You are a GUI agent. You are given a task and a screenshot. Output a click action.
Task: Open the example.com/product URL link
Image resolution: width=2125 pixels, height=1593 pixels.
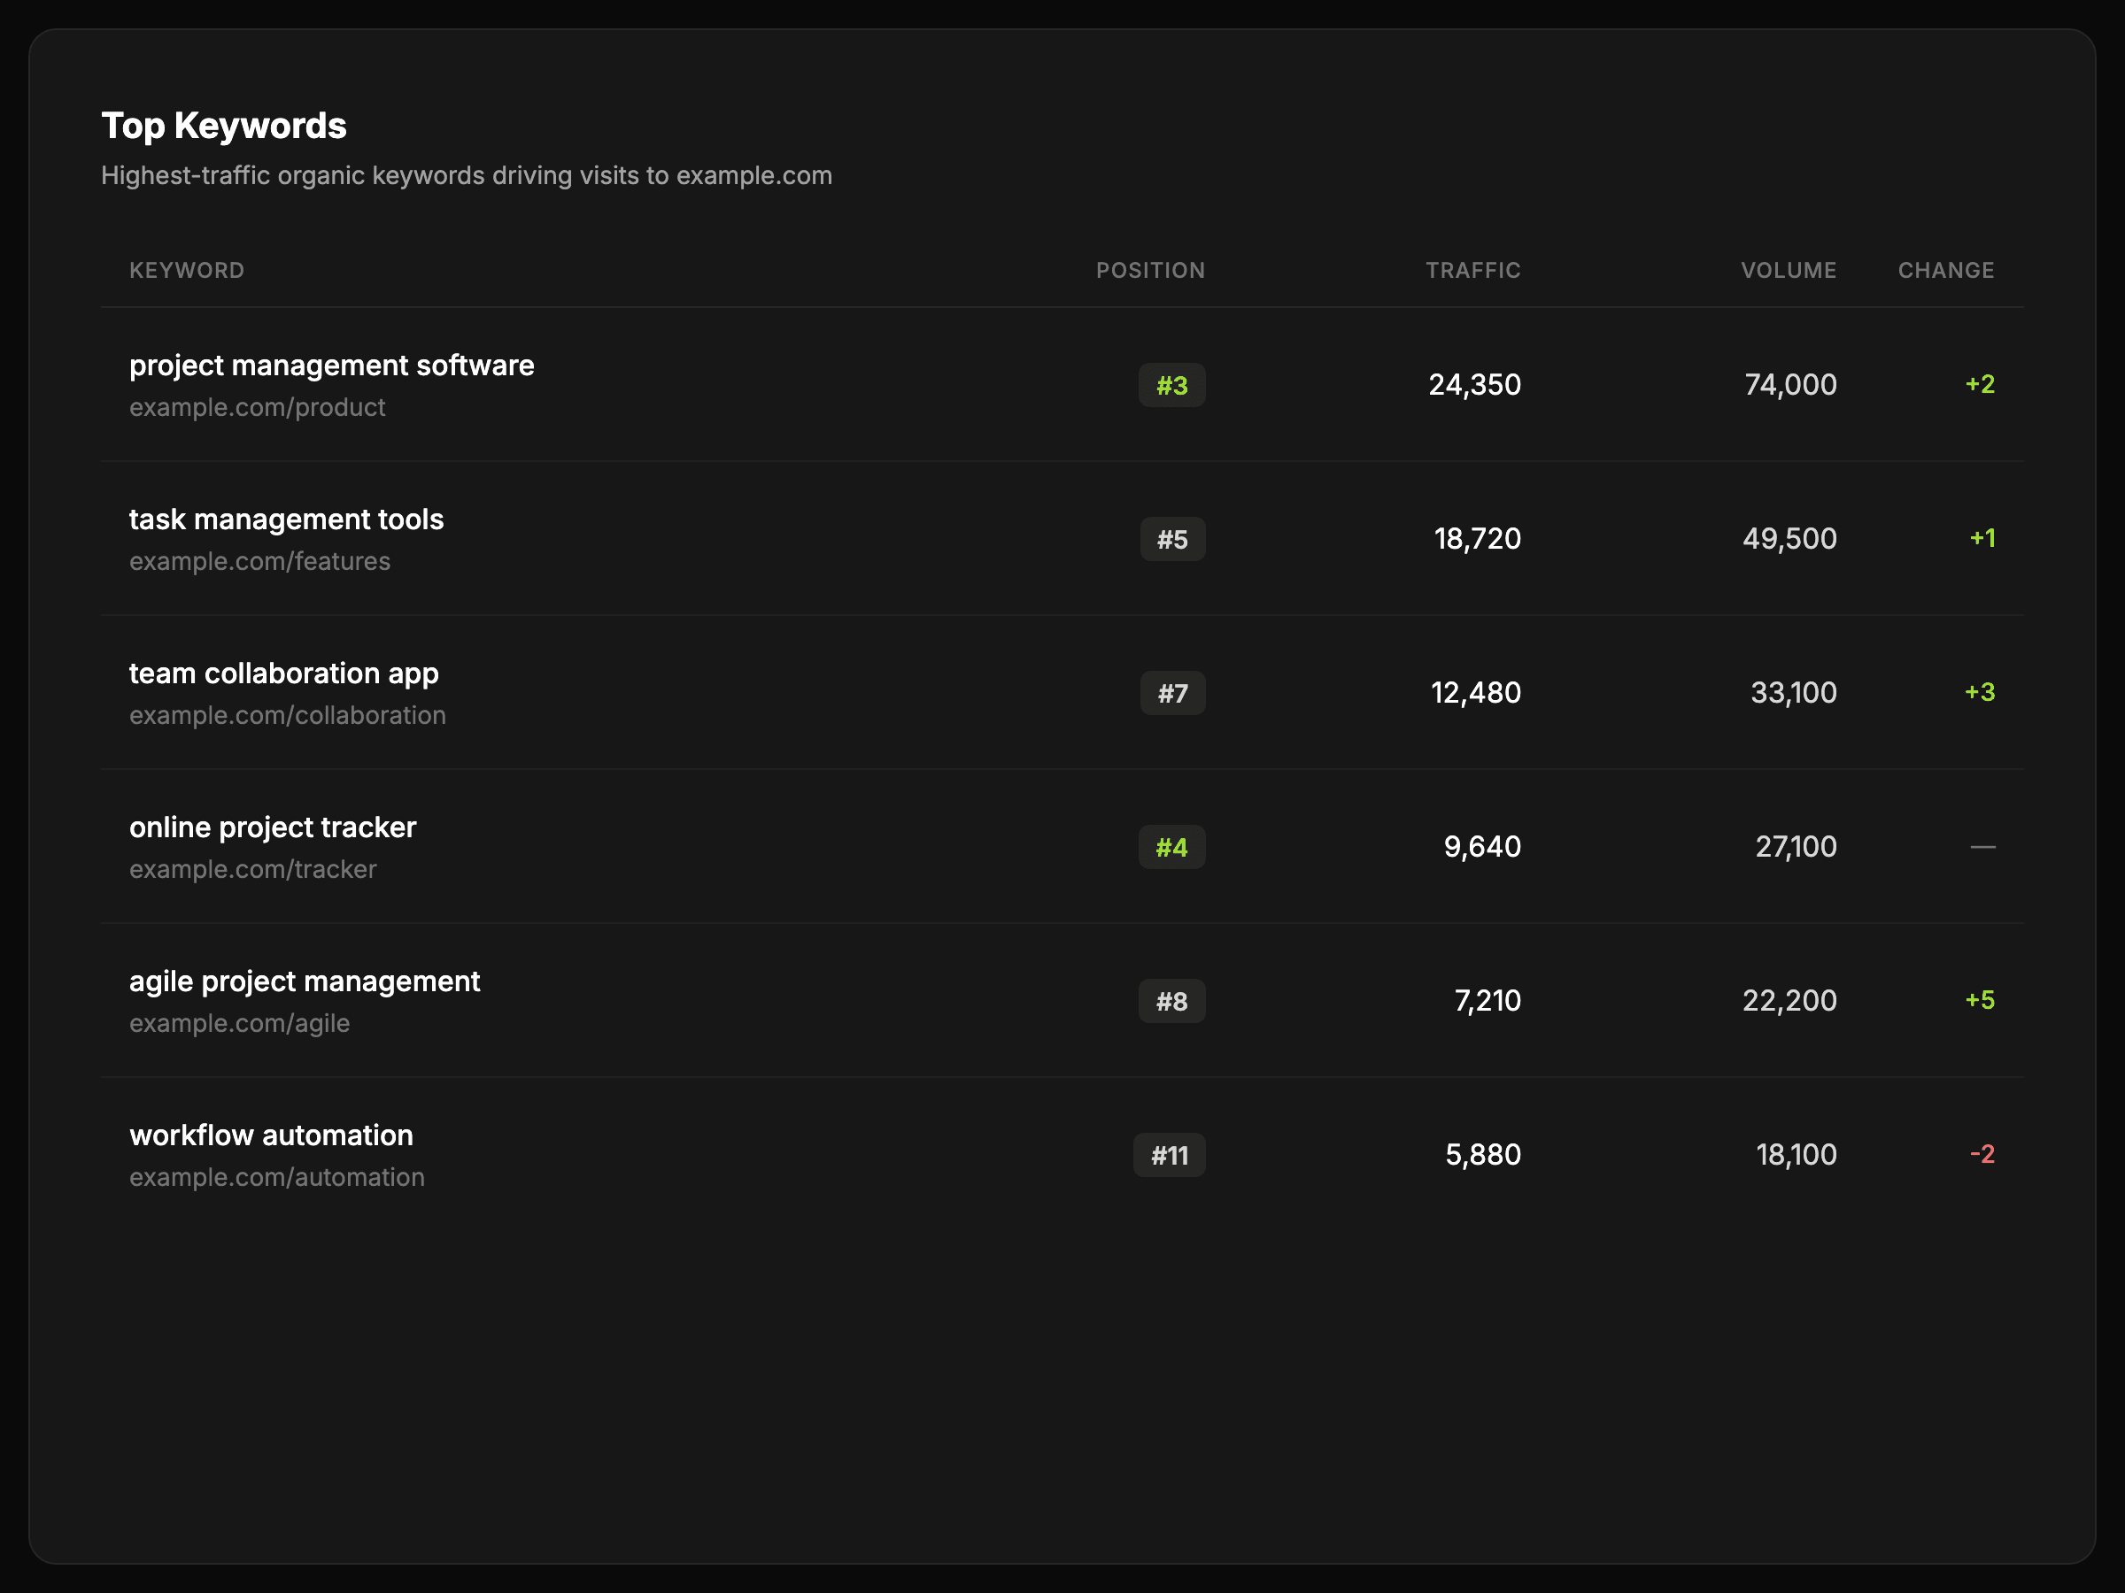click(x=258, y=408)
